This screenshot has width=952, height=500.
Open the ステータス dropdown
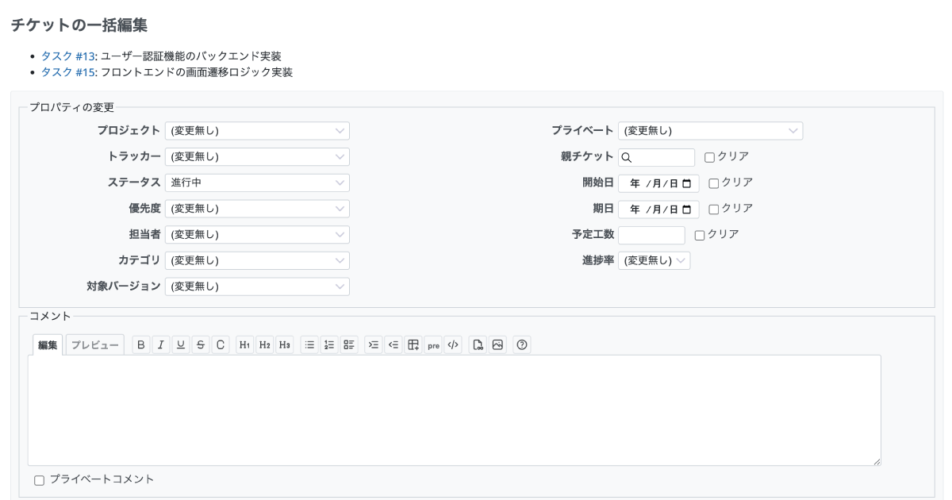257,183
